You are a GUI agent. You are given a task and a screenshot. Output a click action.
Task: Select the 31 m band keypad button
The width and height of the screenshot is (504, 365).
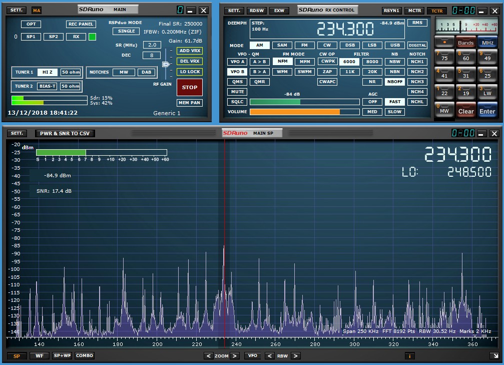click(x=466, y=74)
